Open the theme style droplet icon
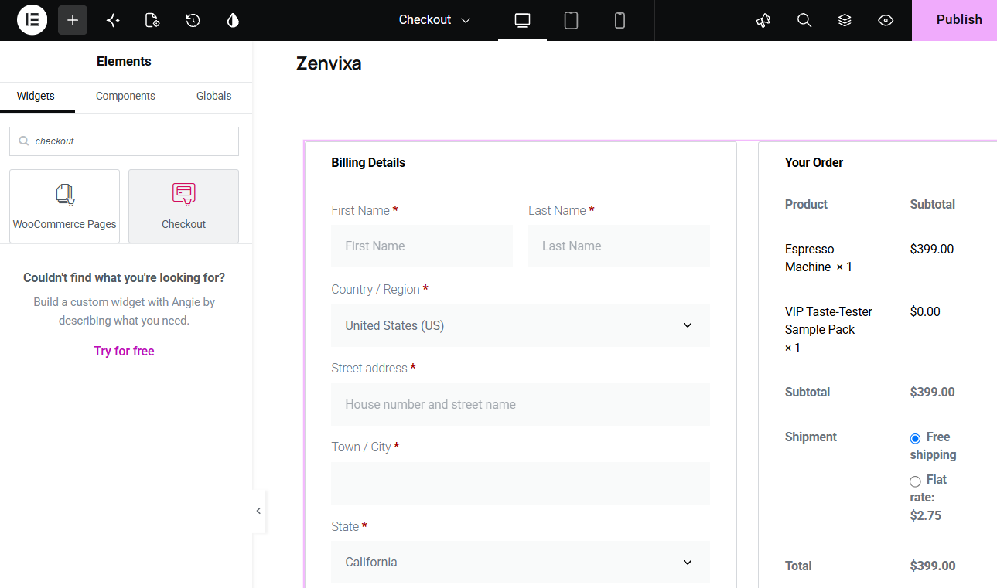Screen dimensions: 997x588 pyautogui.click(x=233, y=20)
